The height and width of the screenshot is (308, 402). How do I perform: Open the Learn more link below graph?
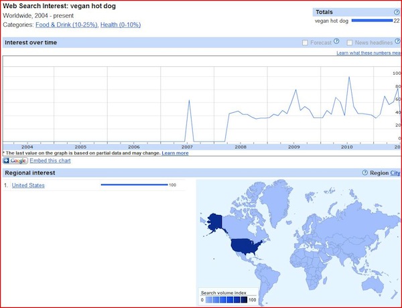(x=175, y=154)
